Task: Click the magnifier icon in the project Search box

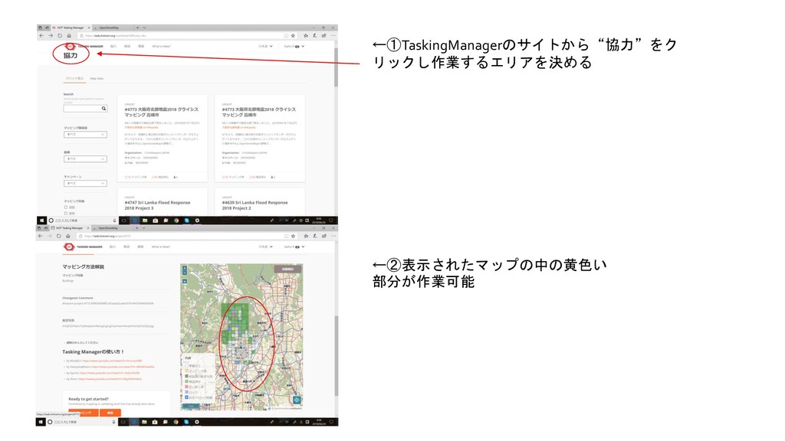Action: 104,109
